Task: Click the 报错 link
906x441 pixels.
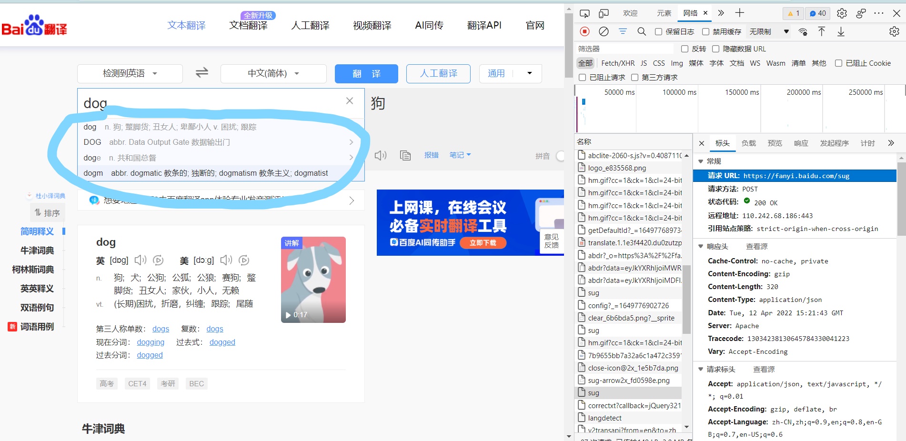Action: coord(432,155)
